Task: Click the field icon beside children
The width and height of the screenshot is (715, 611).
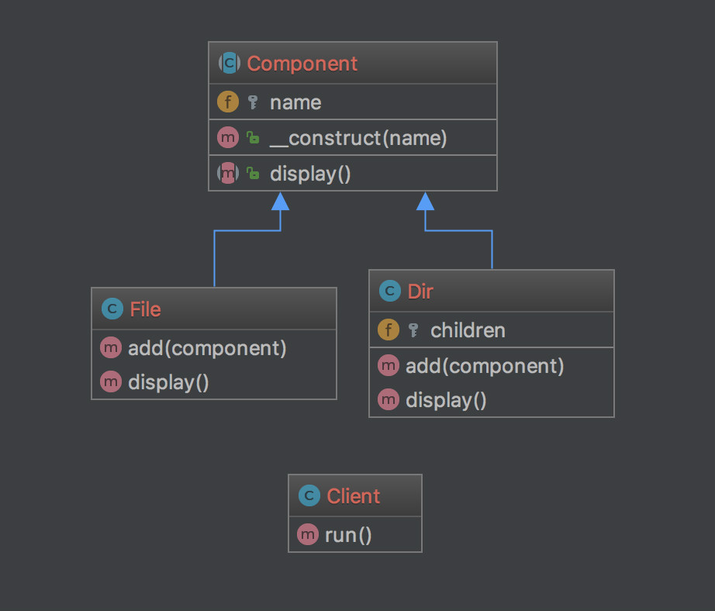Action: [x=389, y=330]
